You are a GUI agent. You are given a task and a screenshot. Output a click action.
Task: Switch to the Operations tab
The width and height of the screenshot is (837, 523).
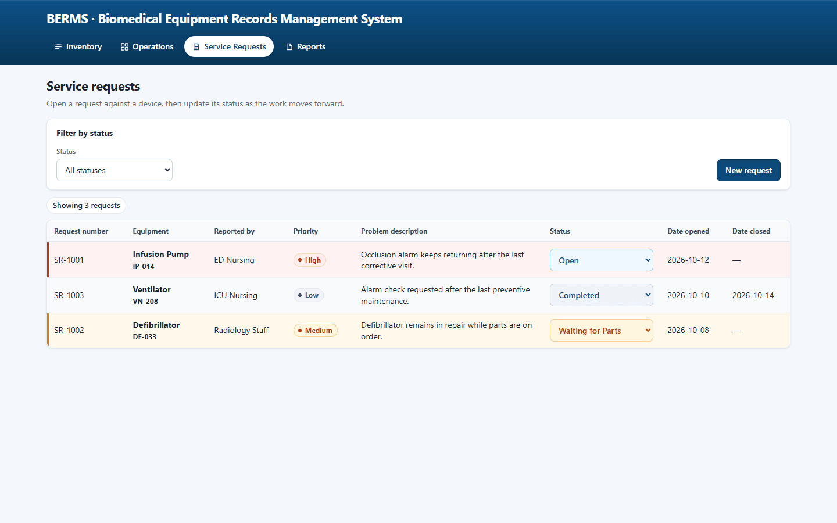tap(147, 46)
